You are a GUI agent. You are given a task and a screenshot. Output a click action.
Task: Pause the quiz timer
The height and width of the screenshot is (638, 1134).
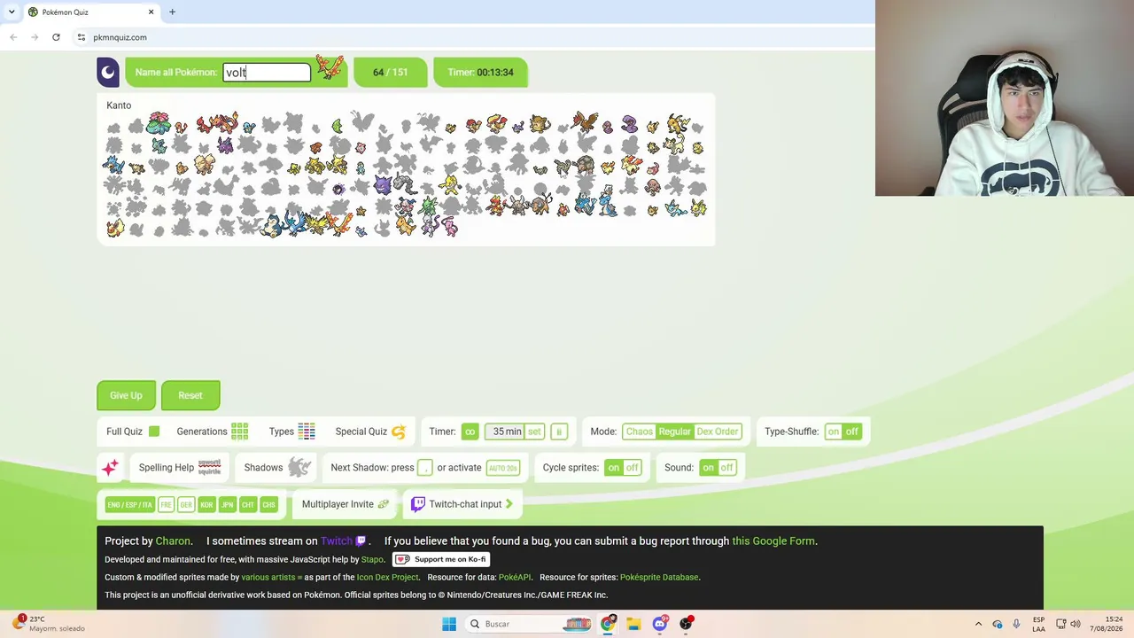[558, 432]
